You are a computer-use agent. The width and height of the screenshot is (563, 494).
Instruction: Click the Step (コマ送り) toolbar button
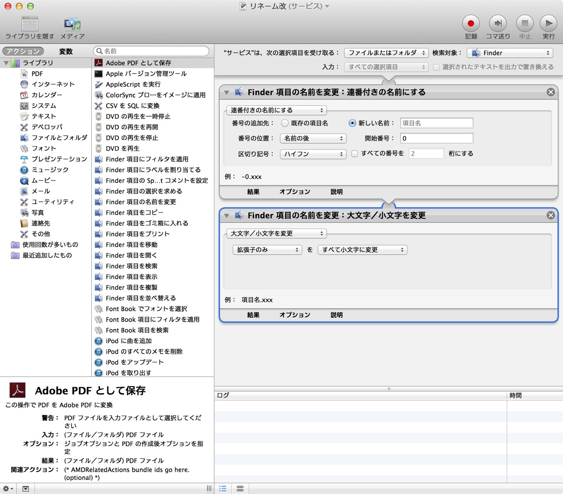tap(498, 24)
